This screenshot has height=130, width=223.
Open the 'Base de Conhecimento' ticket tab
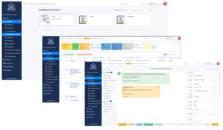click(110, 80)
